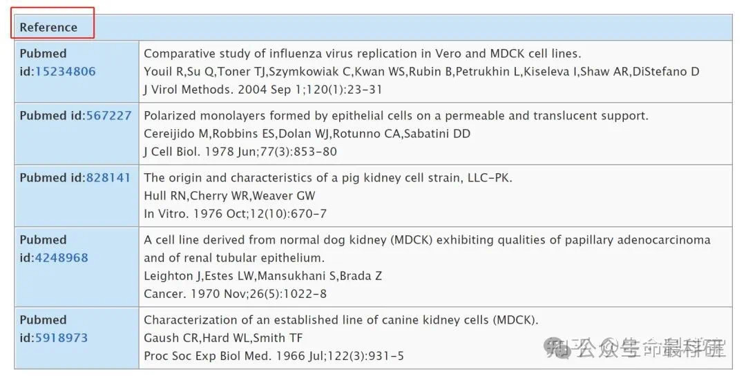746x378 pixels.
Task: Click title 'Characterization of an established line of canine'
Action: click(x=341, y=320)
